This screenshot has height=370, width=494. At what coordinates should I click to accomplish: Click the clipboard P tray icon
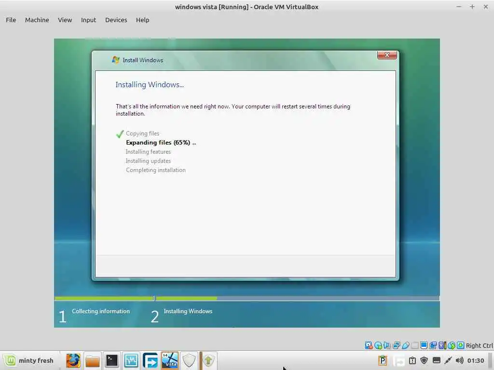[383, 360]
